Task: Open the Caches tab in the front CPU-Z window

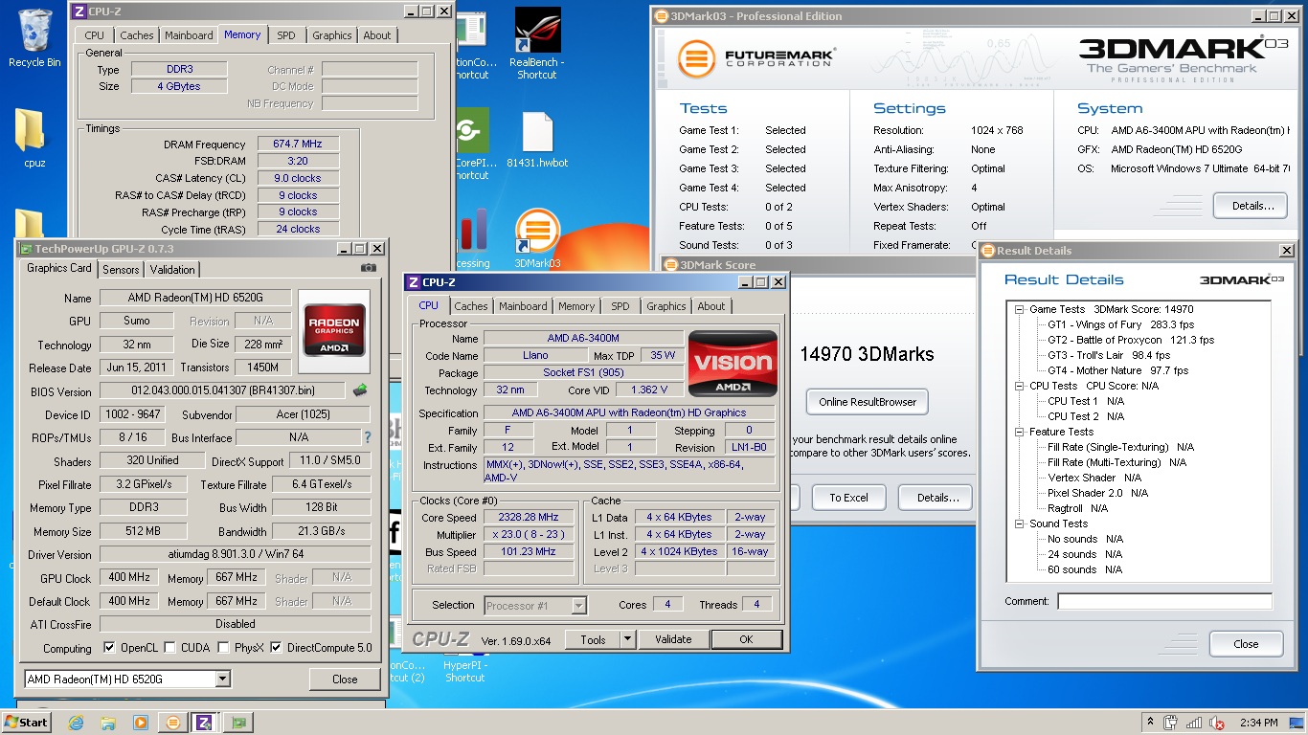Action: 470,306
